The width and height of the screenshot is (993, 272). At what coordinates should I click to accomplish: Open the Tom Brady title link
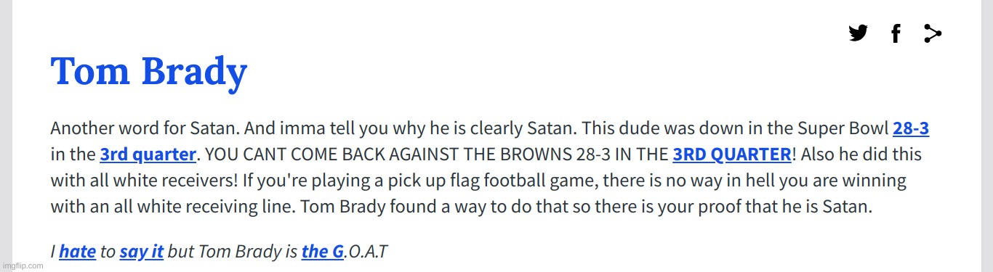tap(149, 73)
